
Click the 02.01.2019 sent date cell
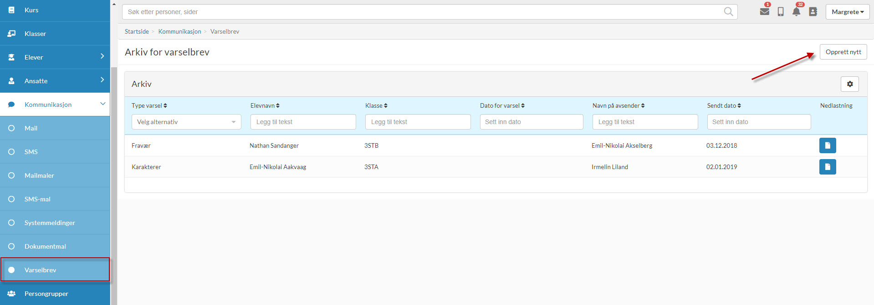722,167
